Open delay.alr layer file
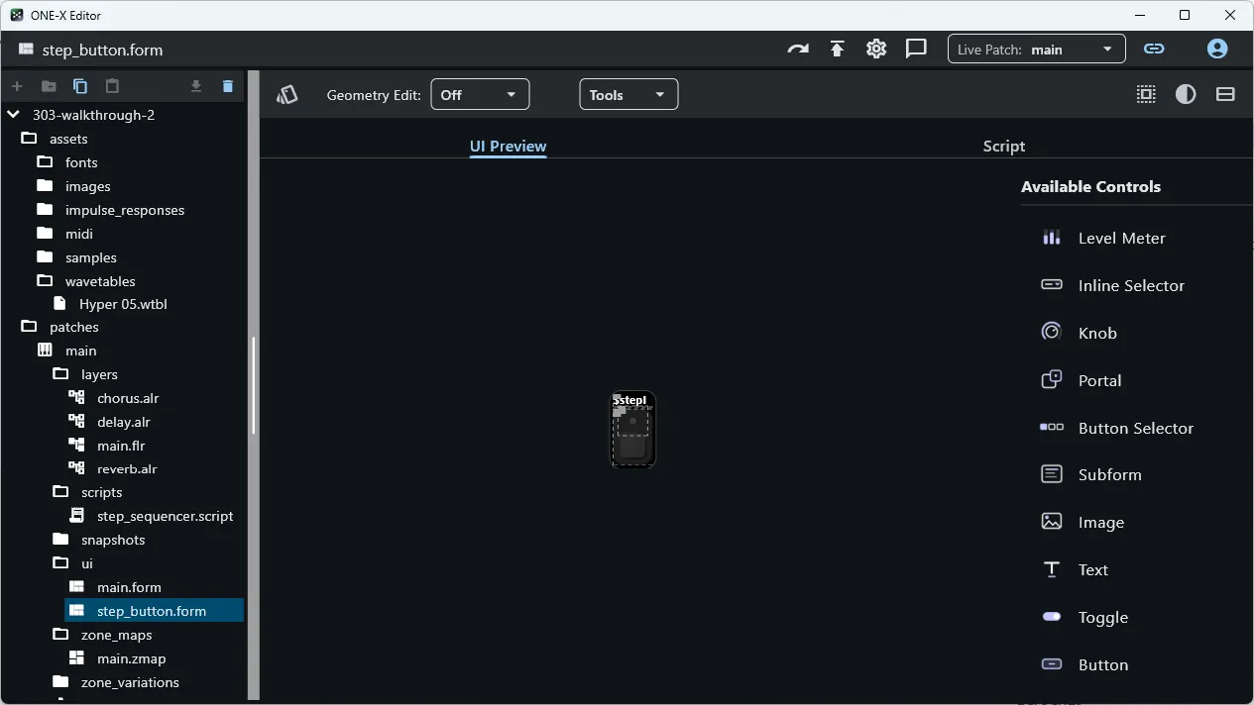Image resolution: width=1254 pixels, height=705 pixels. (125, 422)
